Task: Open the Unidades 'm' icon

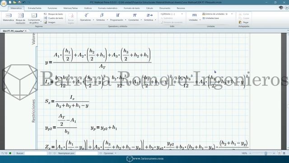Action: [x=194, y=15]
